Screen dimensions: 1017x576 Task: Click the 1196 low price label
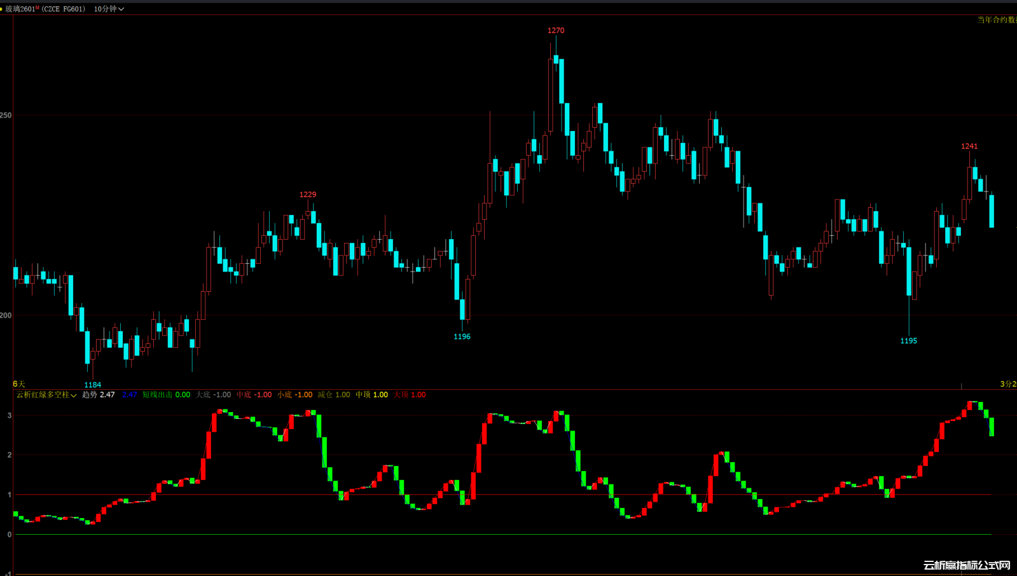click(x=462, y=336)
